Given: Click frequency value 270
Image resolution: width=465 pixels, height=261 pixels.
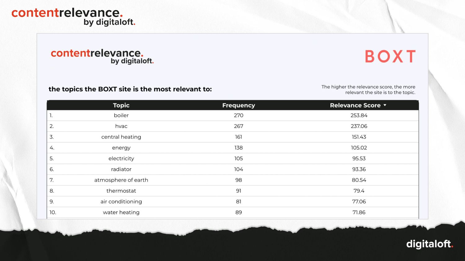Looking at the screenshot, I should [238, 115].
